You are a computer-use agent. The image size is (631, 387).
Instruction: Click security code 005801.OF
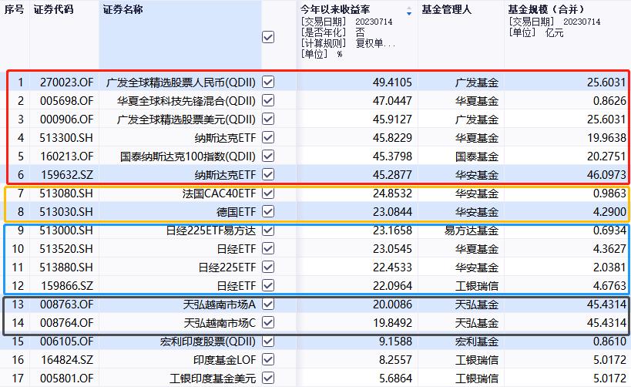66,379
